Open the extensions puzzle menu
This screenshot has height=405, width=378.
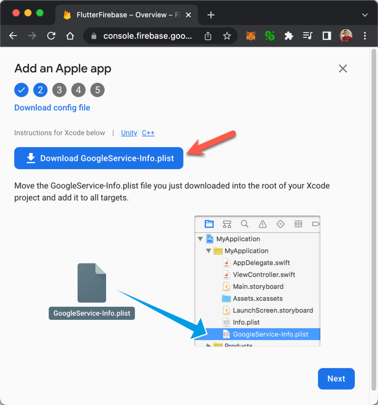coord(289,36)
